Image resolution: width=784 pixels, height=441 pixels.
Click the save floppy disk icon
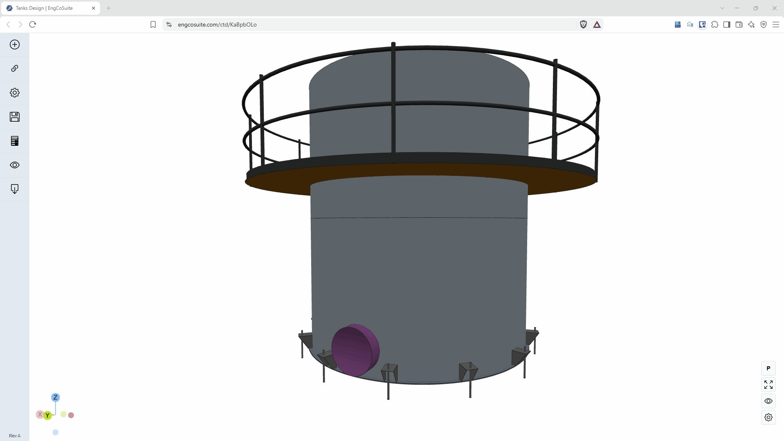pos(15,117)
